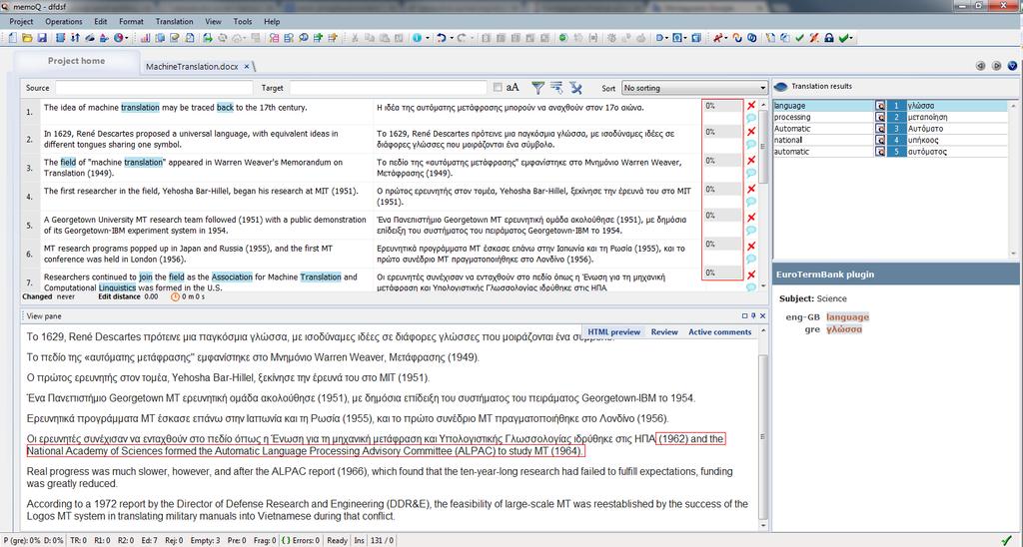Click the green checkmark confirm icon before red X
The image size is (1023, 547).
click(x=799, y=38)
